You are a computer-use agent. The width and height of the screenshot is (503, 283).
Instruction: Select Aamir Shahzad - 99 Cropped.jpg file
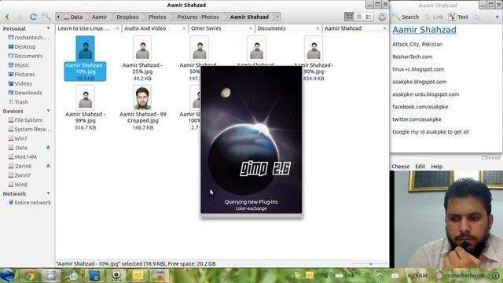[142, 108]
